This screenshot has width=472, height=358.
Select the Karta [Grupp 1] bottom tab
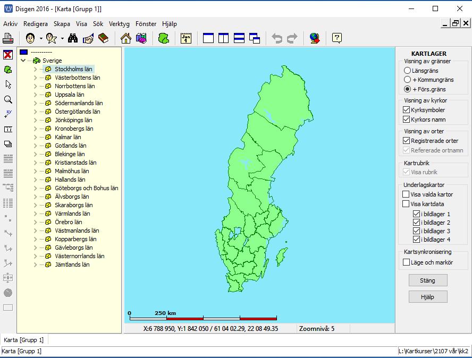coord(24,340)
